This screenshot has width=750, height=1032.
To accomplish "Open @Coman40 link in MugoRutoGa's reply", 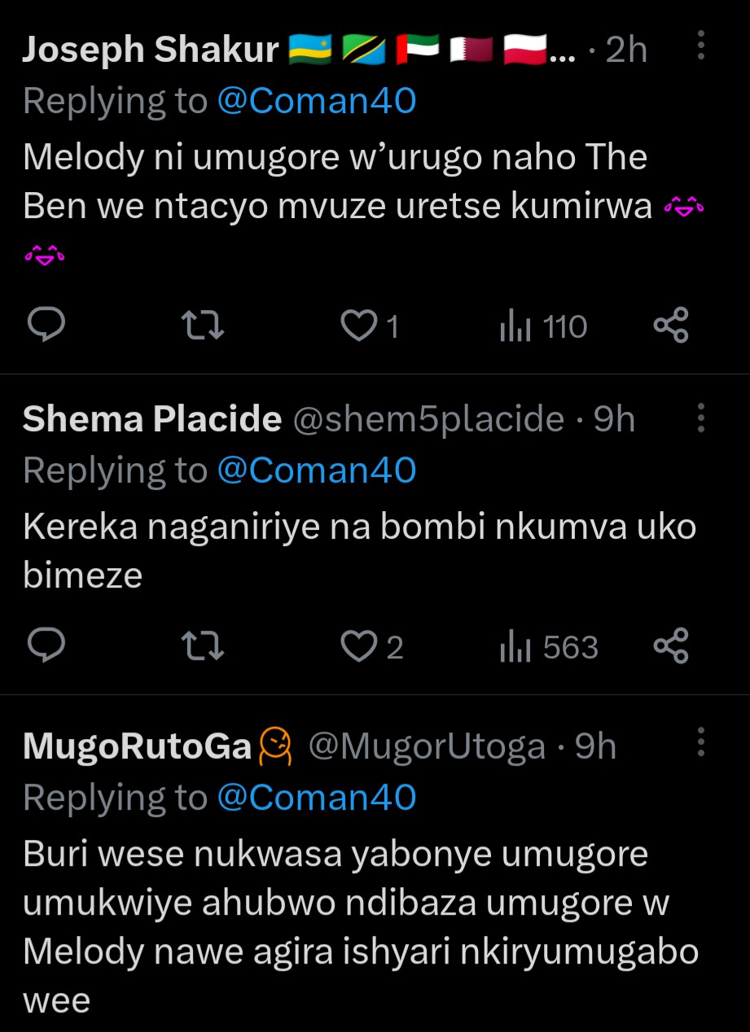I will point(317,798).
